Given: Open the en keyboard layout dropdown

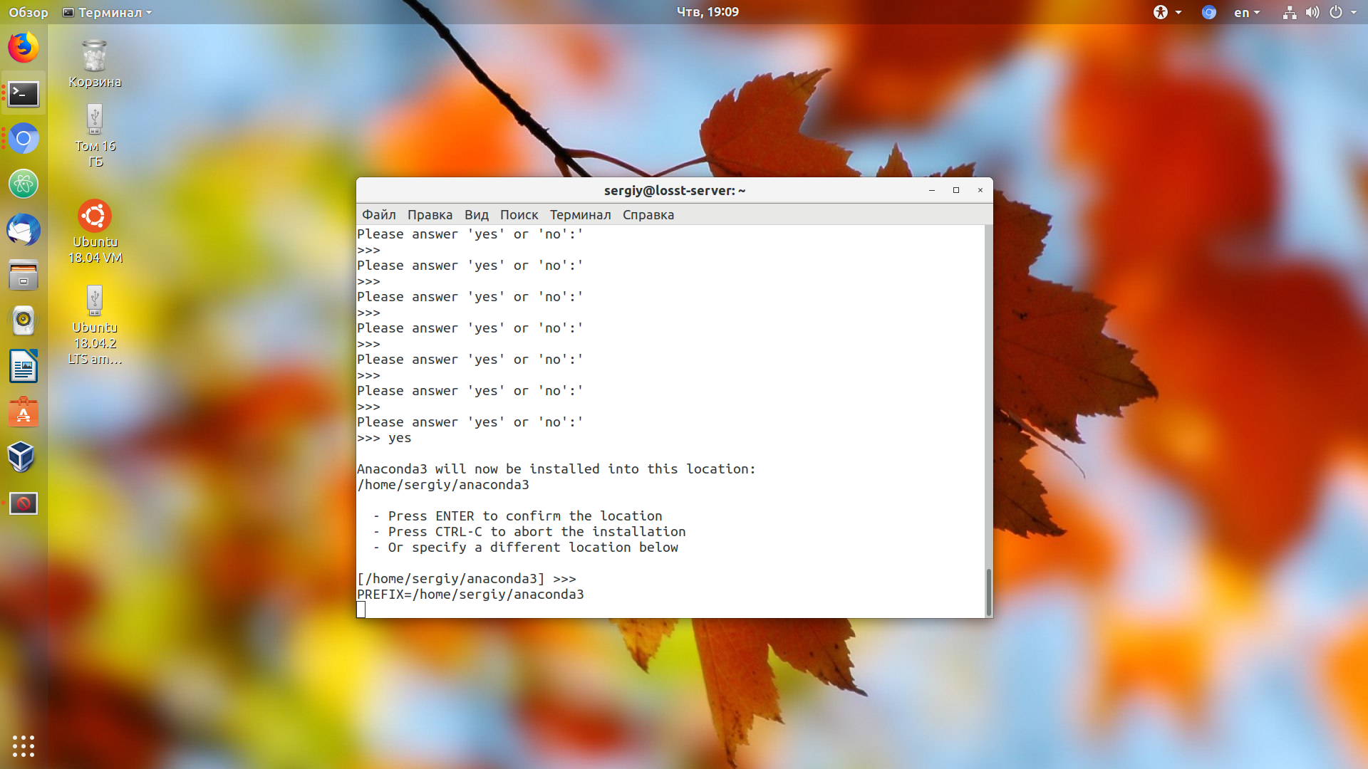Looking at the screenshot, I should (1247, 12).
